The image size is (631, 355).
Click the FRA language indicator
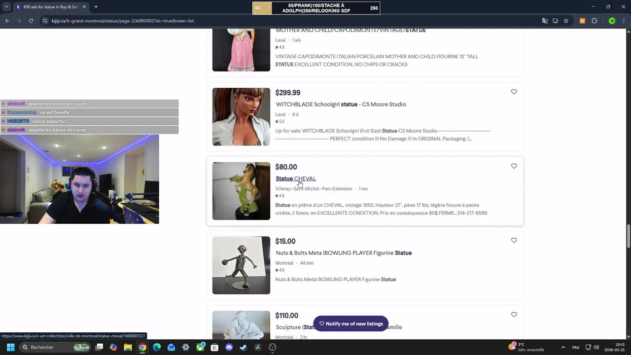pyautogui.click(x=576, y=347)
